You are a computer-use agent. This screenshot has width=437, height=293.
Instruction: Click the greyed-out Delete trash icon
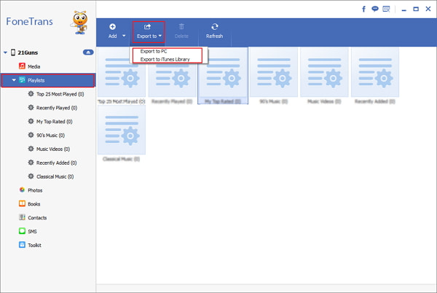pos(181,27)
